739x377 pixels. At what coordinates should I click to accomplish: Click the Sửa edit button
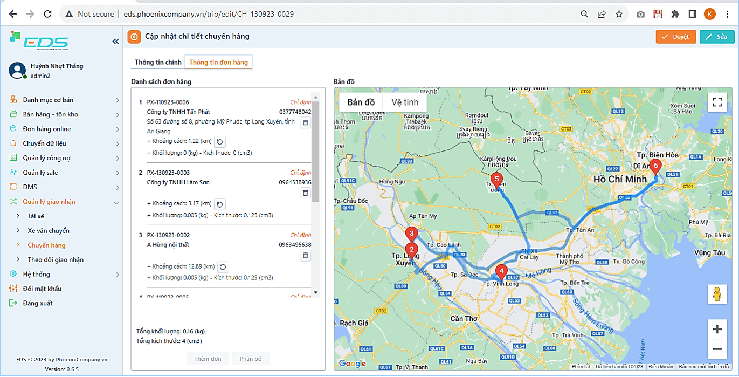716,37
